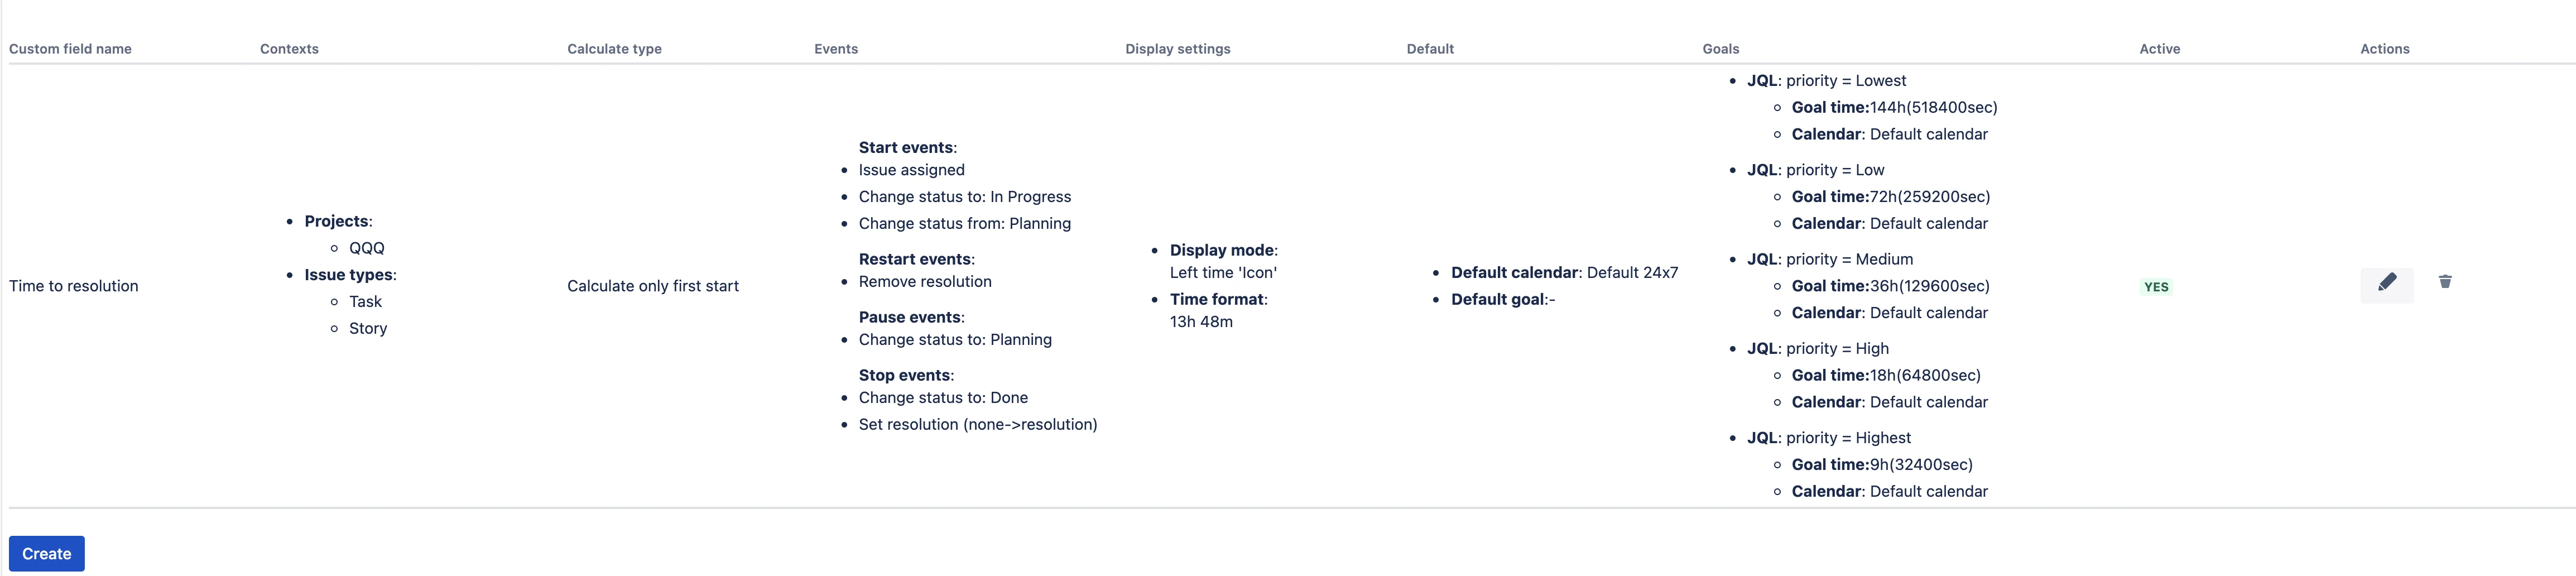Click the Contexts column header
The height and width of the screenshot is (576, 2576).
click(x=289, y=49)
